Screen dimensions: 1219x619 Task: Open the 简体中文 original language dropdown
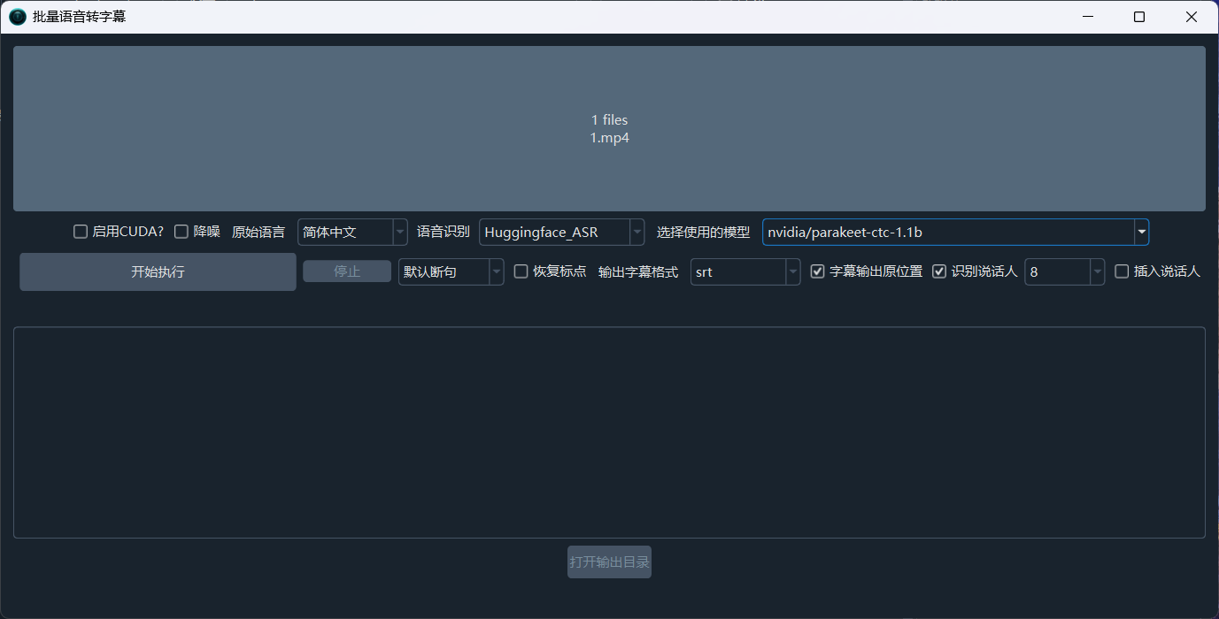coord(398,232)
